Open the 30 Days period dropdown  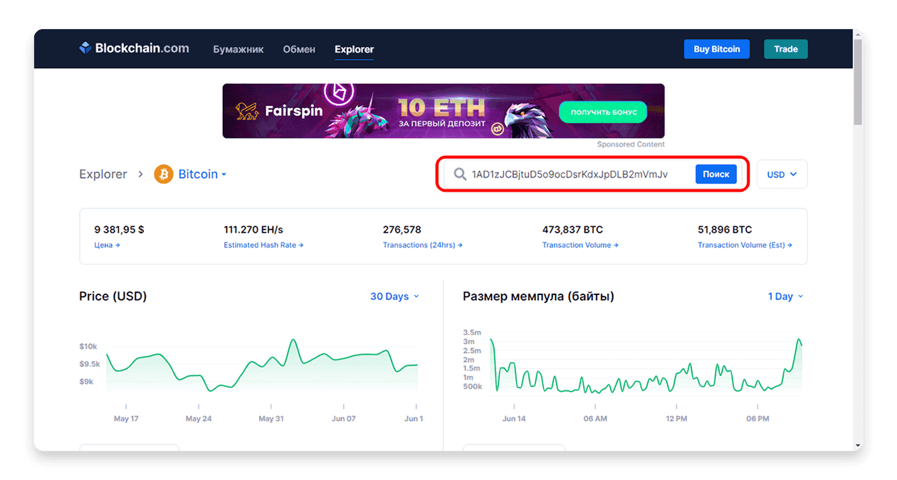[x=394, y=297]
